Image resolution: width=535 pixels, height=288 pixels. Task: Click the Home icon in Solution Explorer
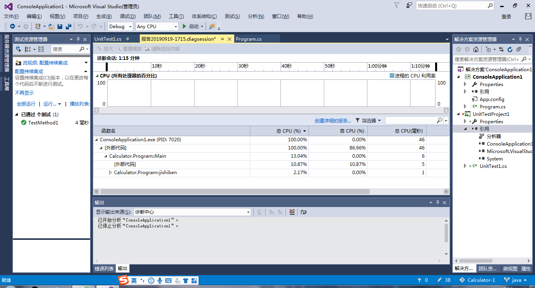[x=476, y=49]
